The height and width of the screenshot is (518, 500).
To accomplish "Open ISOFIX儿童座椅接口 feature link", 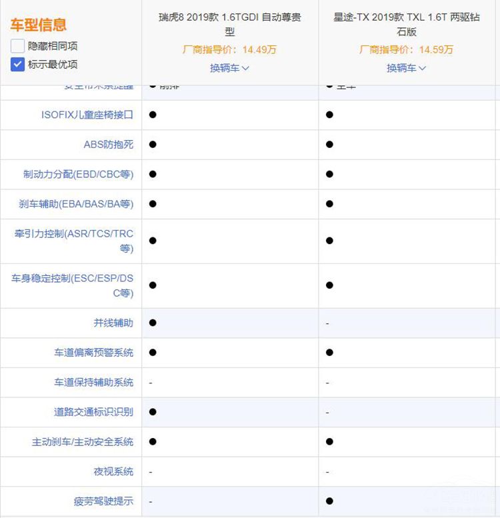I will click(87, 115).
